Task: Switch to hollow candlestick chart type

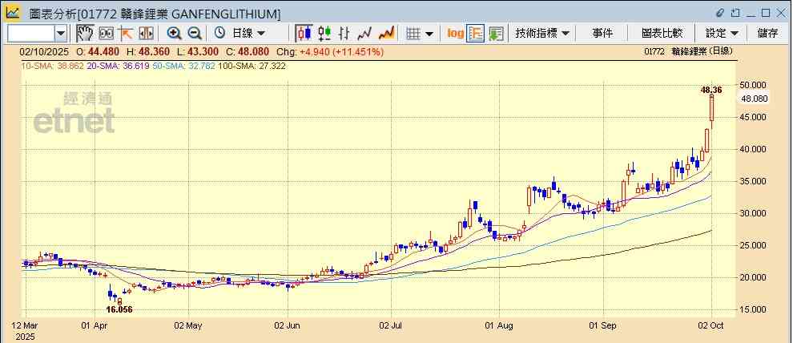Action: (x=324, y=33)
